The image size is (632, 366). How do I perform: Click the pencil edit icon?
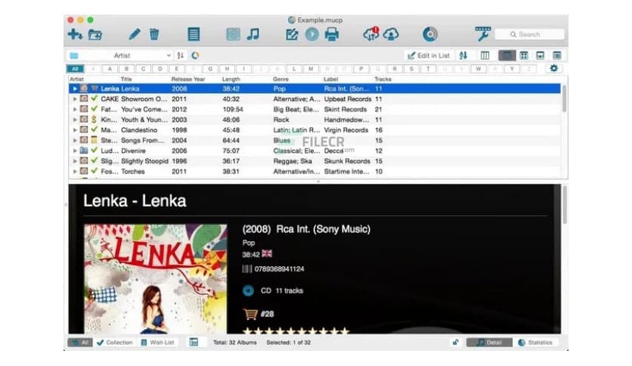[135, 34]
